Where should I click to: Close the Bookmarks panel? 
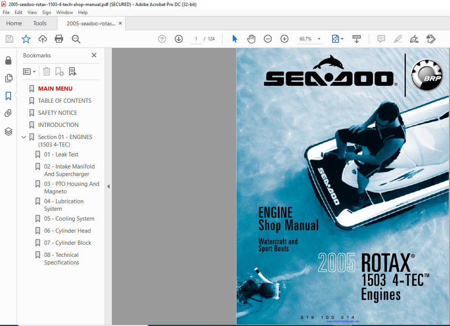click(x=94, y=55)
